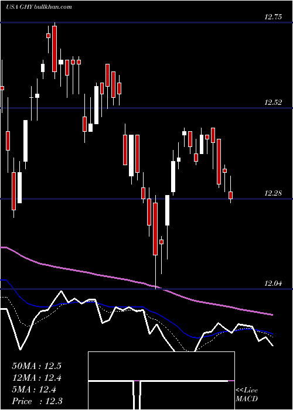Click the last red candlestick near 12.28
293x410 pixels.
point(230,195)
